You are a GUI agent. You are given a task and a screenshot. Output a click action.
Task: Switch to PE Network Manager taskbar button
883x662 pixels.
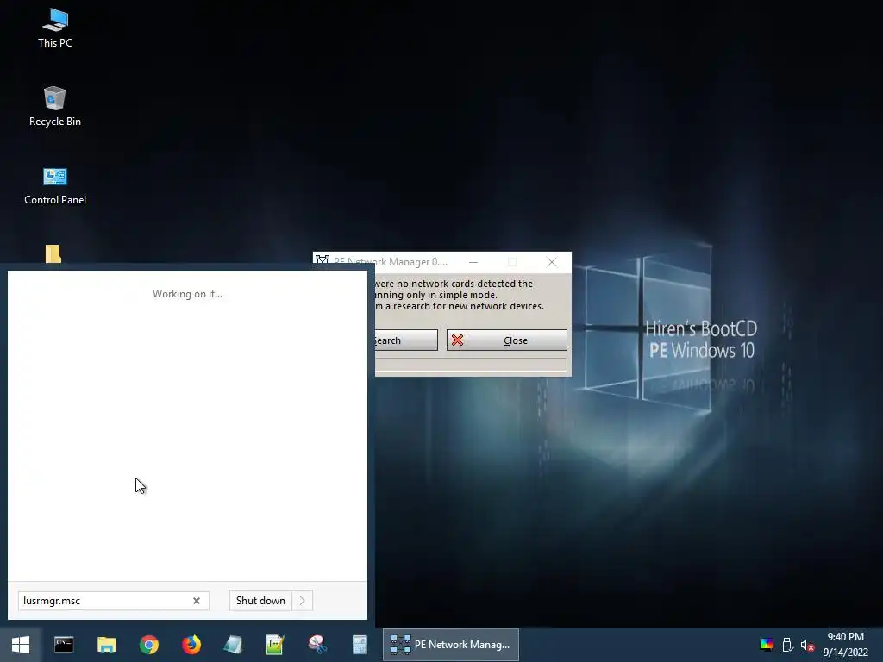450,645
